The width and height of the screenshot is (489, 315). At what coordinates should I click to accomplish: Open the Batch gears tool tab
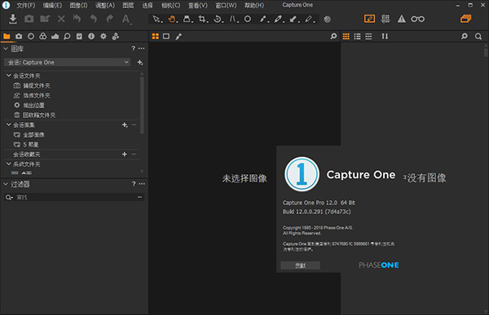pos(116,37)
